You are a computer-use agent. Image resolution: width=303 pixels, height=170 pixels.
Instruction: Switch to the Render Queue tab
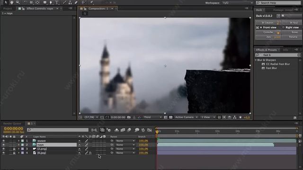click(x=12, y=124)
